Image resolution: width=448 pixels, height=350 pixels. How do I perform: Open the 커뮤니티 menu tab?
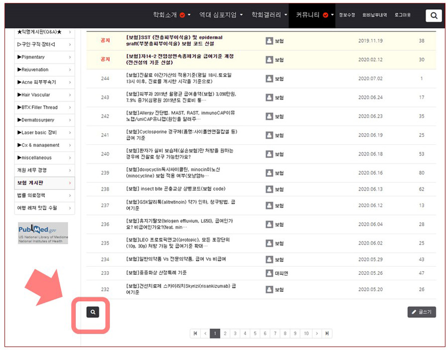tap(311, 15)
